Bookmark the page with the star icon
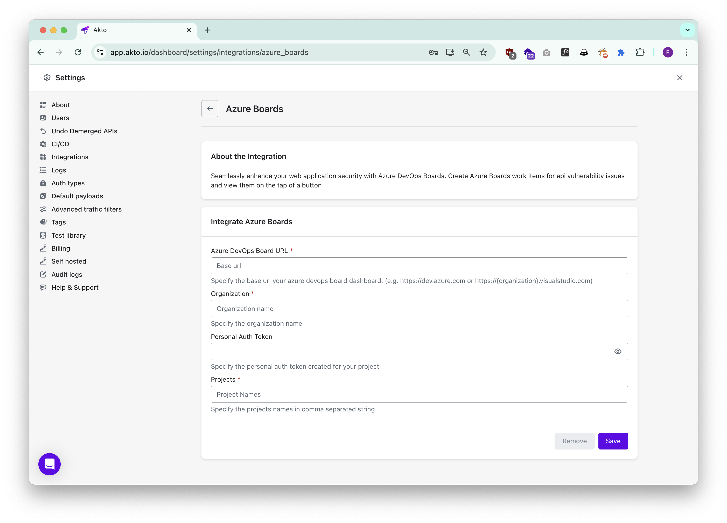This screenshot has height=523, width=727. click(x=483, y=52)
